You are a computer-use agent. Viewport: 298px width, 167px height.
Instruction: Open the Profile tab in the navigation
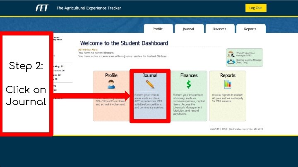158,29
